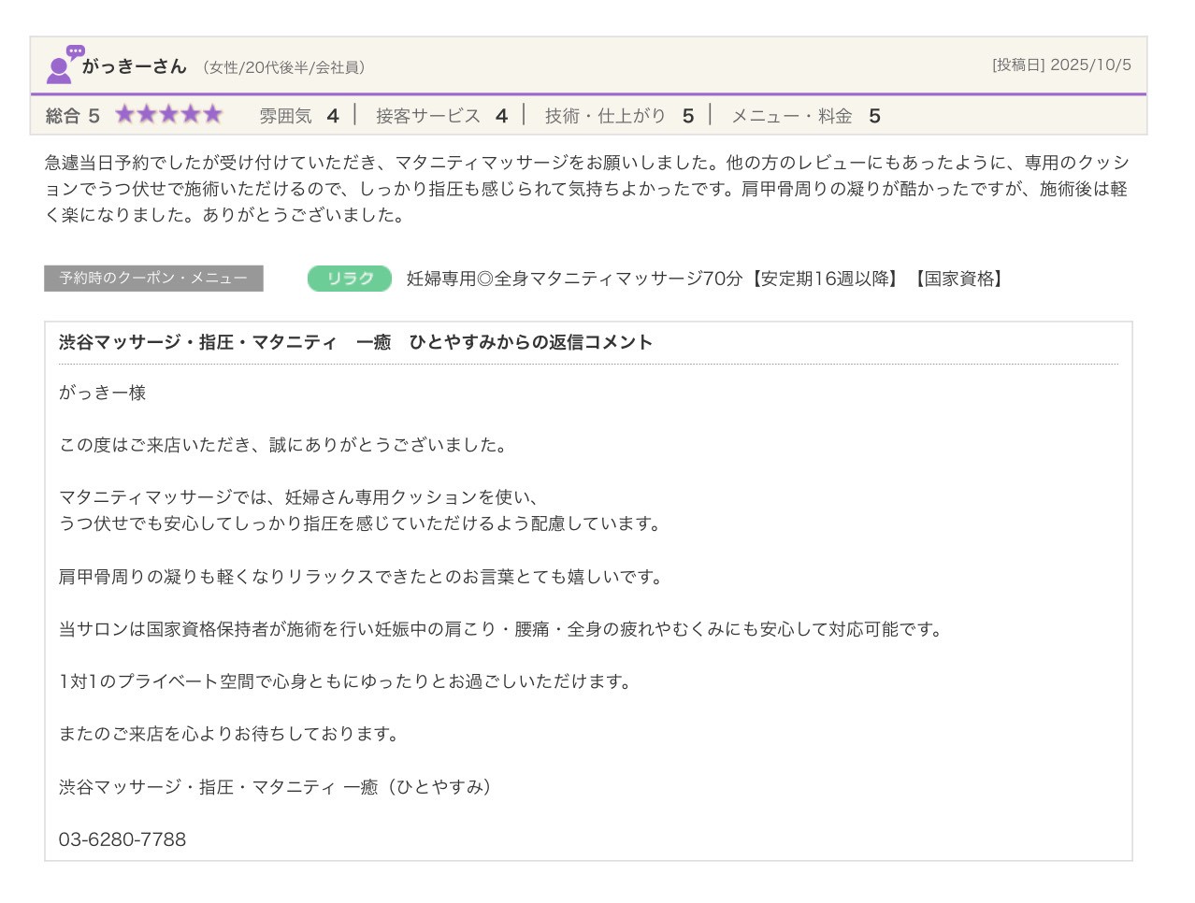Click the fifth purple rating star
This screenshot has width=1195, height=903.
point(213,115)
